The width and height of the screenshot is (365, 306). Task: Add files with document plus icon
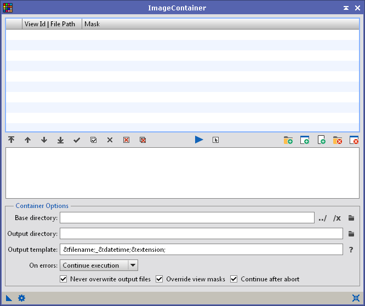click(321, 140)
